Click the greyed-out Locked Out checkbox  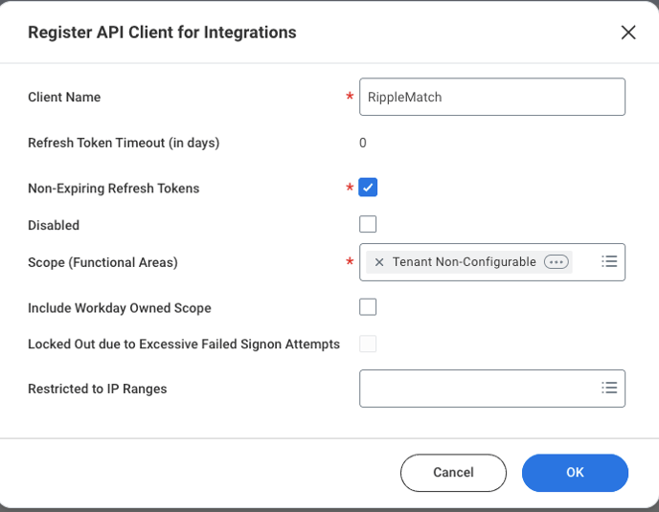368,344
